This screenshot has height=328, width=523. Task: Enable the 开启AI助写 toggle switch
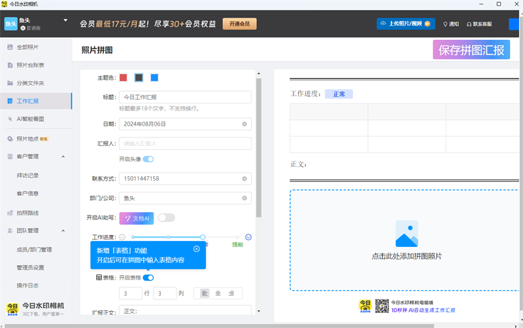click(x=166, y=217)
